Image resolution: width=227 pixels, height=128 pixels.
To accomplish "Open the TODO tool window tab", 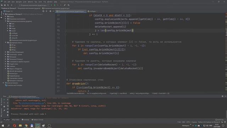I will click(x=16, y=120).
